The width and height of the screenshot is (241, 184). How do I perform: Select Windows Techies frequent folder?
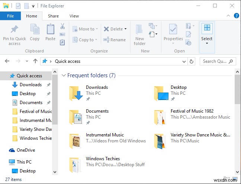[107, 164]
